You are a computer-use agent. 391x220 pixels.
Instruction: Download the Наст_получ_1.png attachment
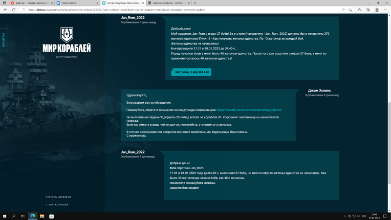click(x=192, y=72)
